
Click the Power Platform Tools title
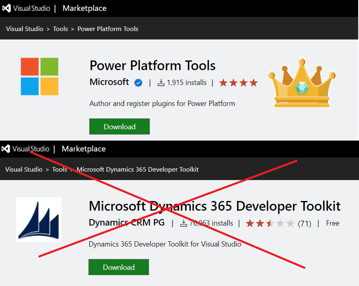153,66
